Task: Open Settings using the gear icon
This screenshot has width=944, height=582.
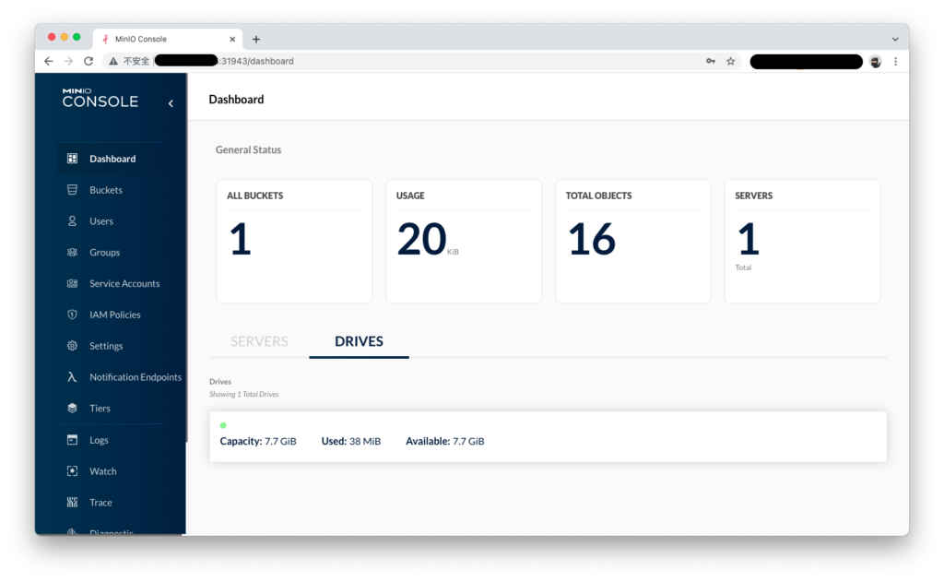Action: coord(72,346)
